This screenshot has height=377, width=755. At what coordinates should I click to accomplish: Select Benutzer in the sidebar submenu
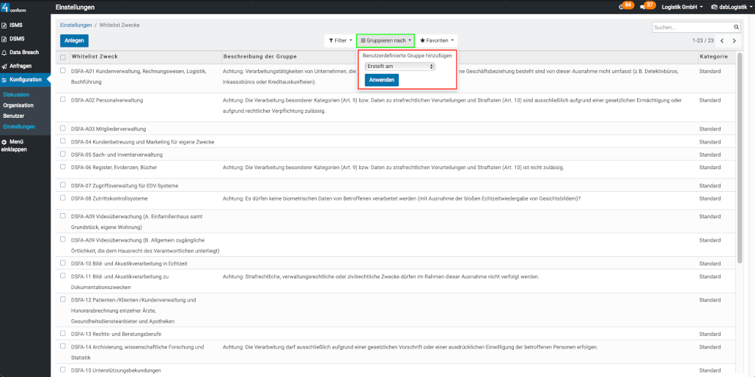[14, 116]
